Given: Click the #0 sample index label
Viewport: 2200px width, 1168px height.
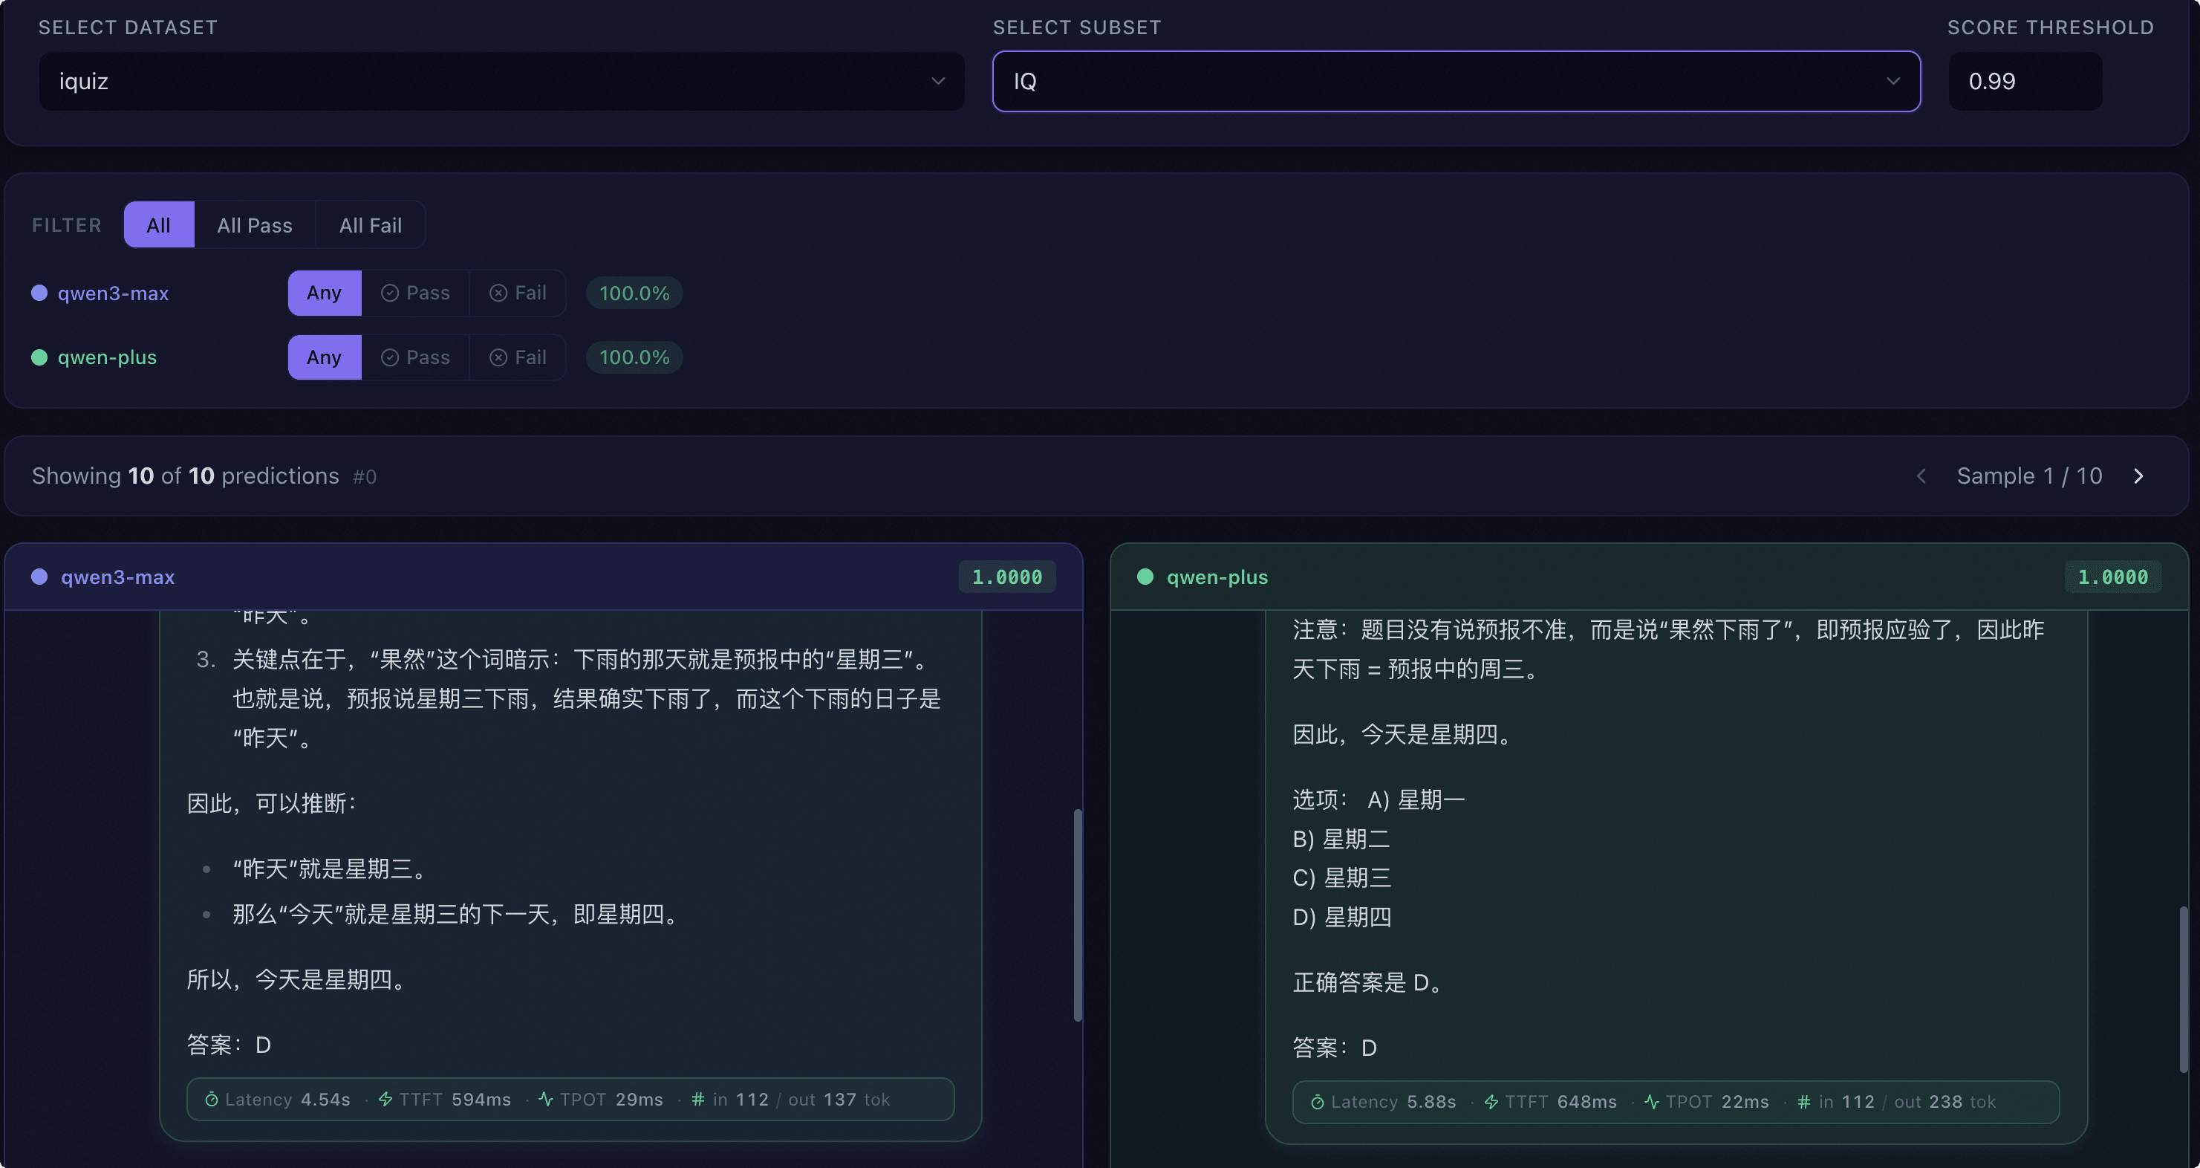Looking at the screenshot, I should pos(365,477).
